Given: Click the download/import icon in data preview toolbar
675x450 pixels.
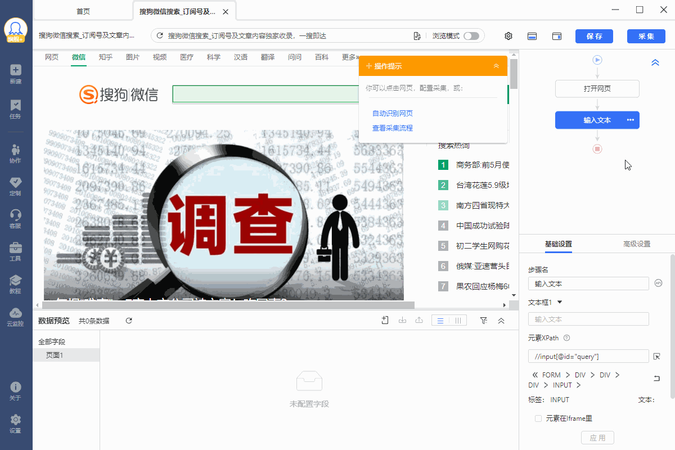Looking at the screenshot, I should [x=402, y=321].
